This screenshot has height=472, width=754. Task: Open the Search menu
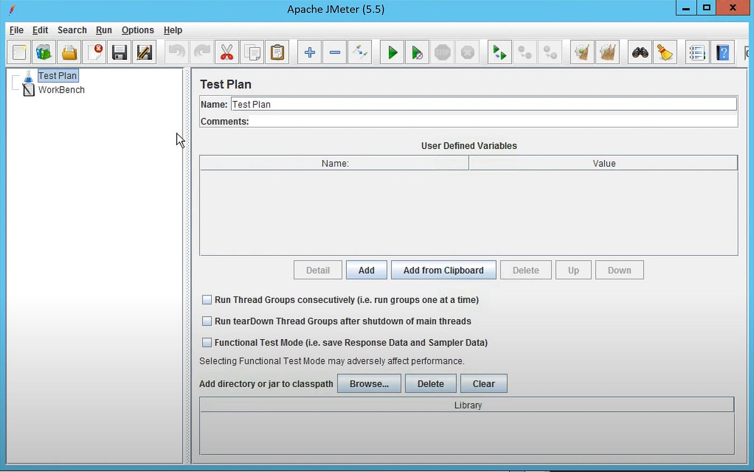tap(72, 30)
